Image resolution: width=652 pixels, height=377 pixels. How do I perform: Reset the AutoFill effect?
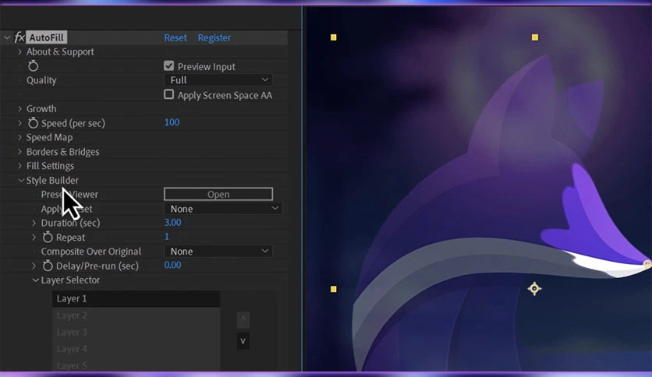point(175,38)
